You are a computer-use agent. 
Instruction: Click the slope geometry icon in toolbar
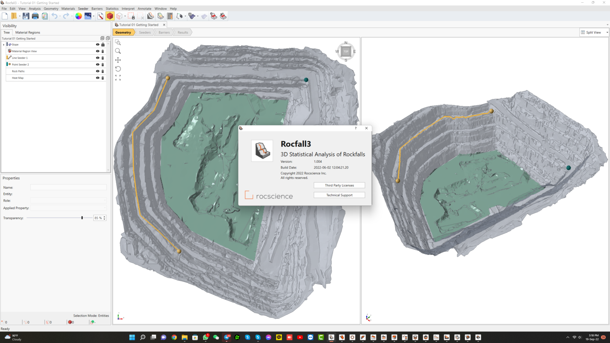[151, 16]
